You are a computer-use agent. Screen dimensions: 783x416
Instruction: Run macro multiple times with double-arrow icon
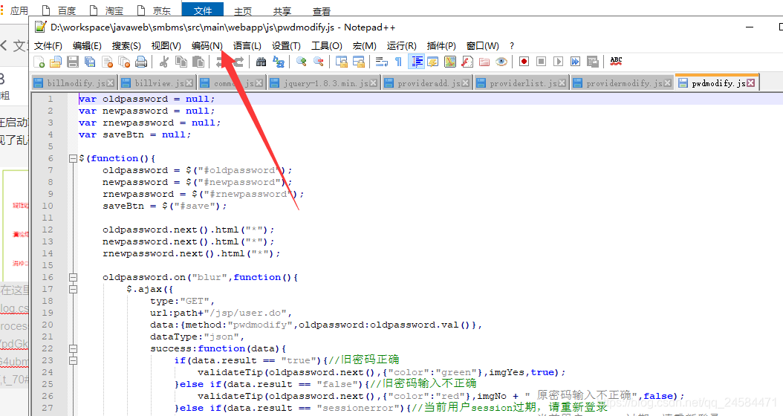click(575, 62)
